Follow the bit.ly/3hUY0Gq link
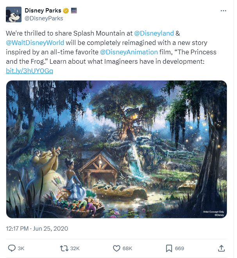Screen dimensions: 237x258 click(x=29, y=71)
